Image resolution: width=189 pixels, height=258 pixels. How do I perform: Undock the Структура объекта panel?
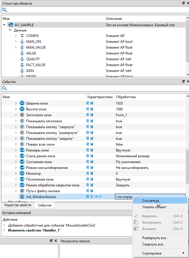coord(183,3)
